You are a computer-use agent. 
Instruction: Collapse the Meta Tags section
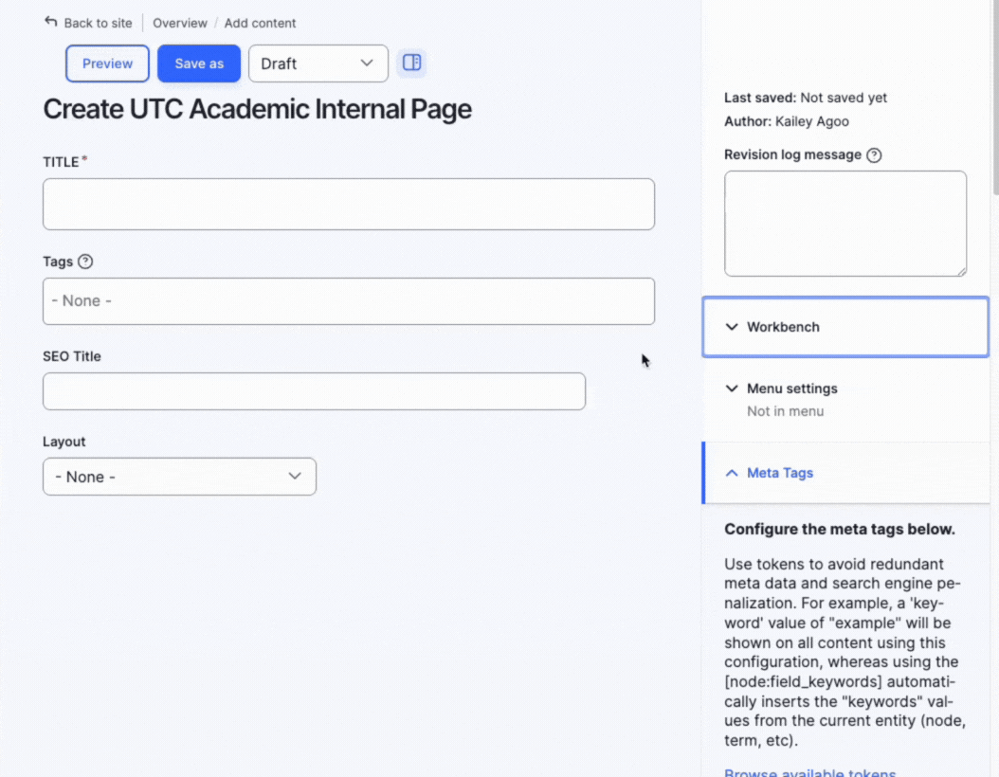tap(779, 473)
